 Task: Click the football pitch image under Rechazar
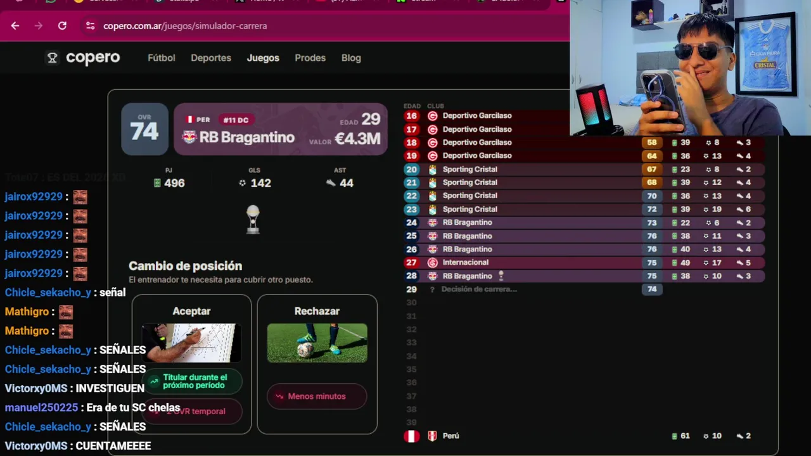[317, 343]
